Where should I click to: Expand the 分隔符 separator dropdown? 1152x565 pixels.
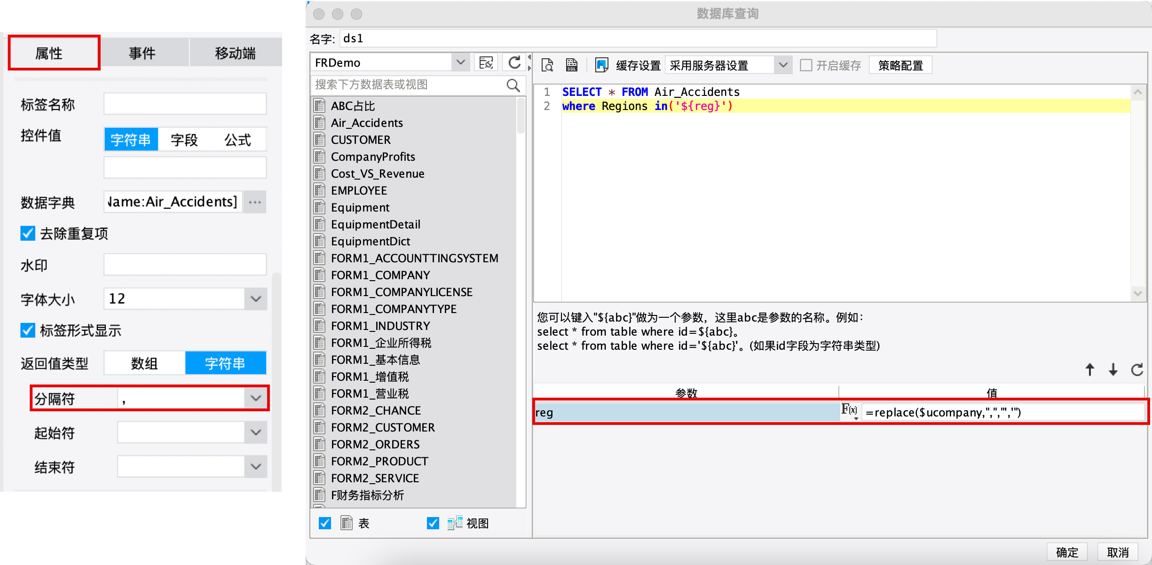tap(255, 399)
